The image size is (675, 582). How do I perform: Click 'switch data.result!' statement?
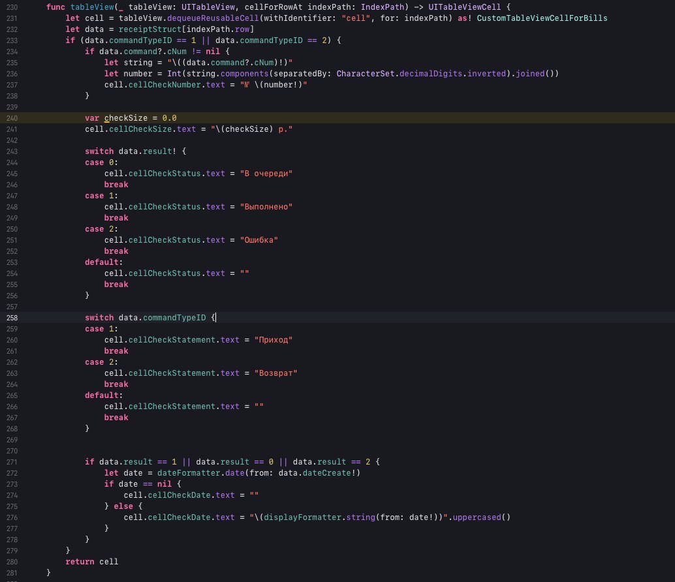pyautogui.click(x=131, y=151)
